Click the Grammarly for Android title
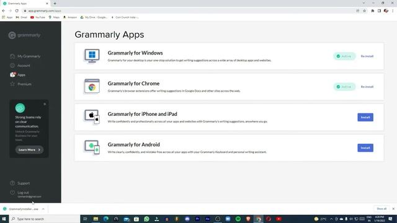This screenshot has height=223, width=397. (134, 144)
